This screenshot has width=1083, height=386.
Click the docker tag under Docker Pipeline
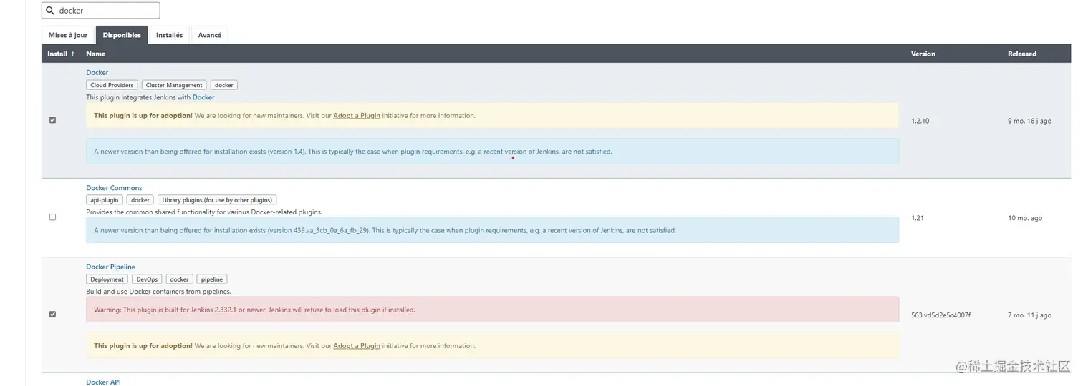[x=179, y=279]
